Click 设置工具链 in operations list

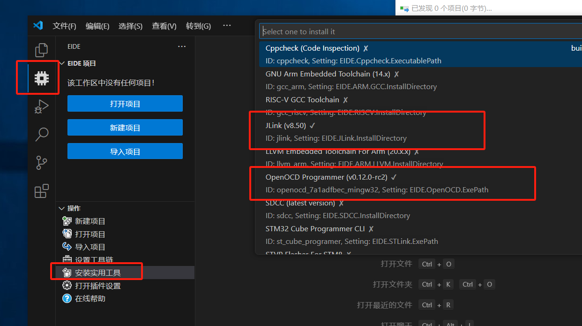(x=94, y=260)
